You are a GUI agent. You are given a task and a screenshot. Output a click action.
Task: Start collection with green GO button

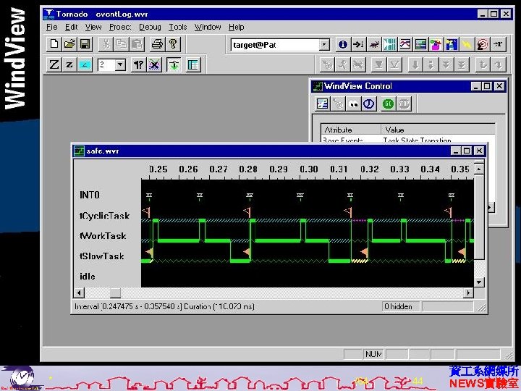[x=388, y=104]
